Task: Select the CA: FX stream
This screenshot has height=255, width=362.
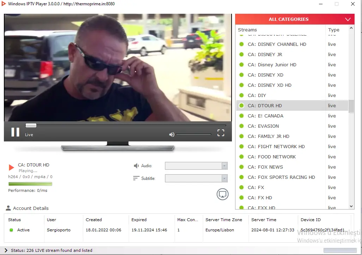Action: click(x=292, y=187)
